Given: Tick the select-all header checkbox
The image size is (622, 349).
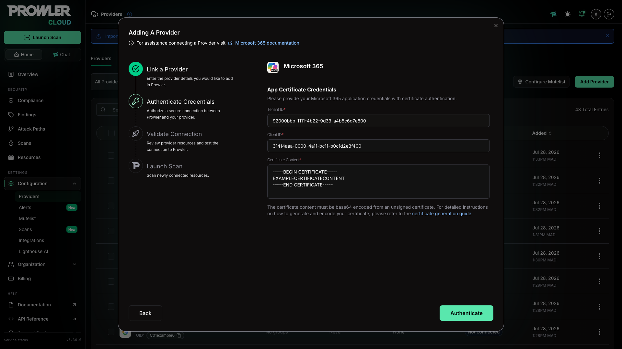Looking at the screenshot, I should tap(111, 133).
